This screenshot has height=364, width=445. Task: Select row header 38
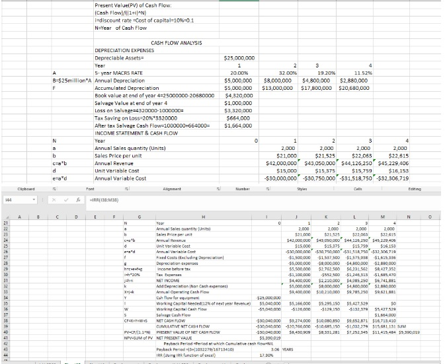6,321
